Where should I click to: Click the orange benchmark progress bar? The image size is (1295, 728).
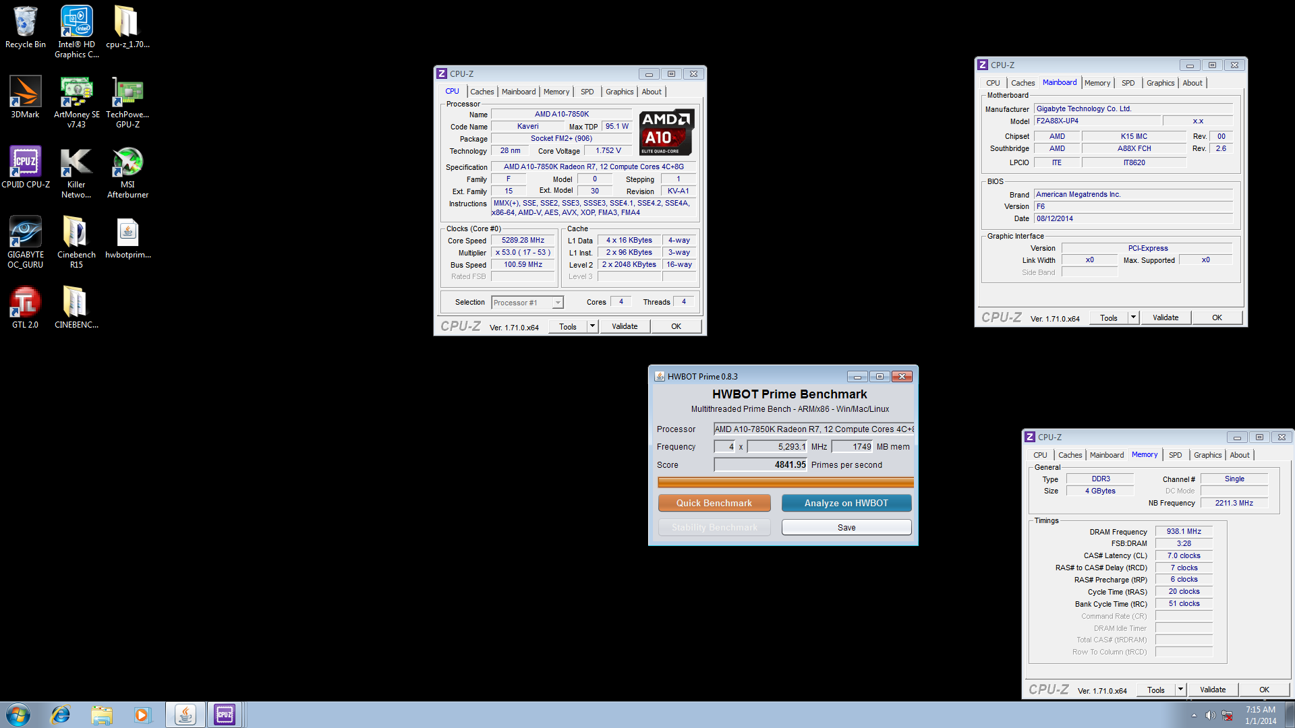(x=786, y=482)
